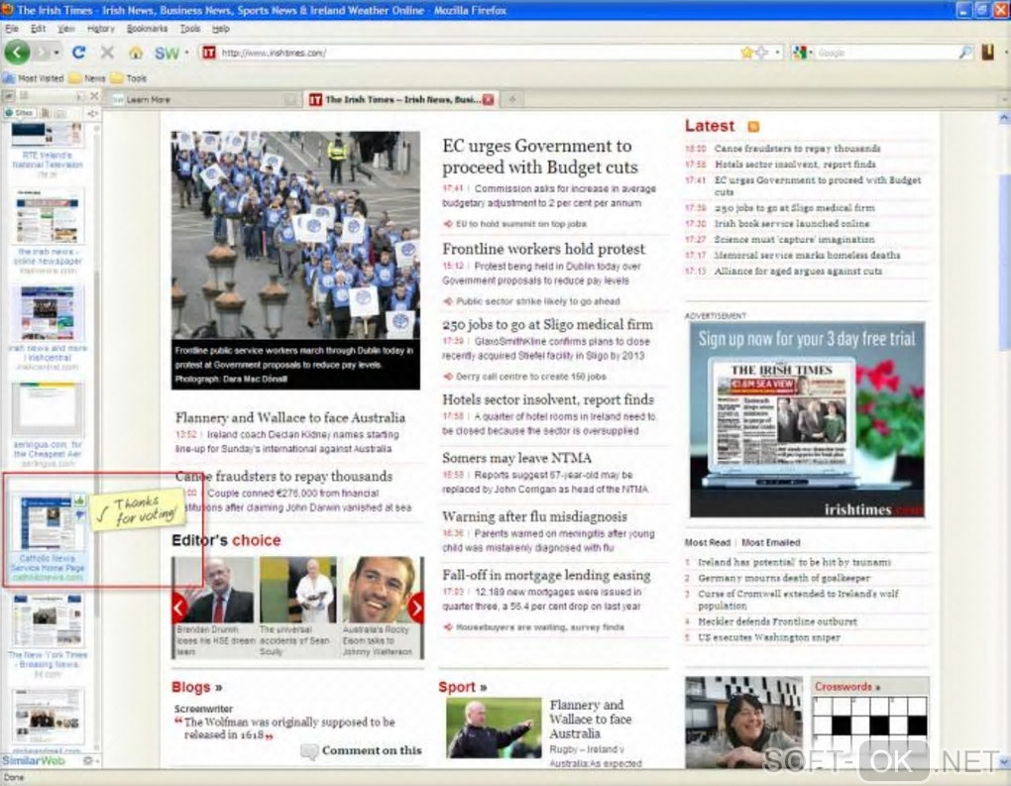Viewport: 1011px width, 786px height.
Task: Open the frontline workers march photo
Action: [x=295, y=236]
